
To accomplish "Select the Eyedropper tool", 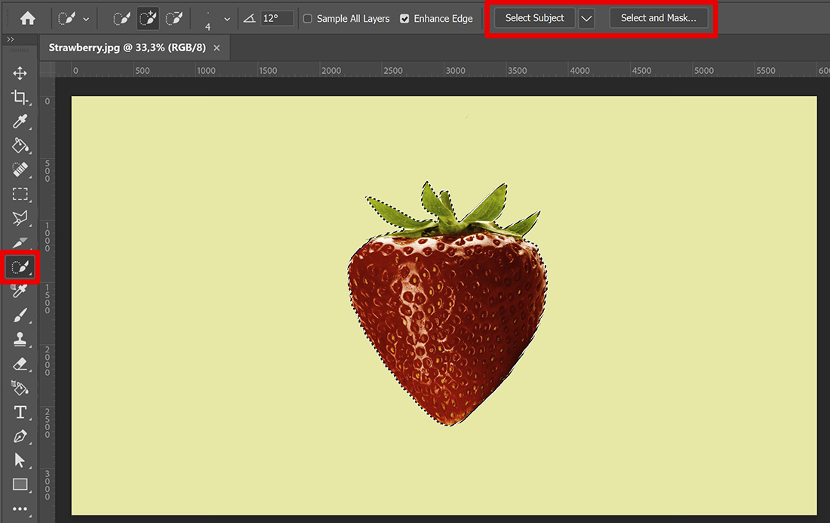I will click(x=20, y=122).
